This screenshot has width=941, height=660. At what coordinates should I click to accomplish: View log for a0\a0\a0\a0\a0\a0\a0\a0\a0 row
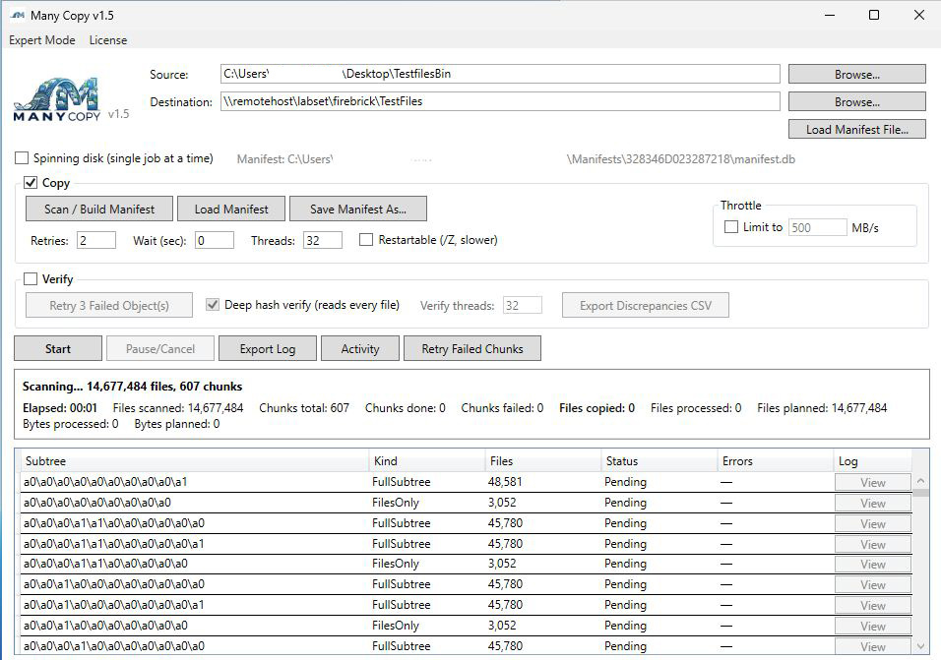[x=872, y=503]
